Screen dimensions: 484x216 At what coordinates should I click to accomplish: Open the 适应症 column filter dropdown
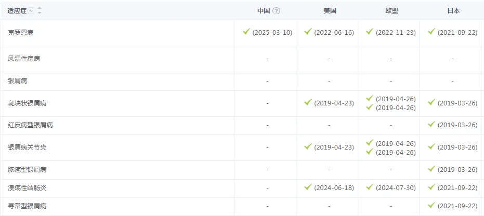point(31,11)
